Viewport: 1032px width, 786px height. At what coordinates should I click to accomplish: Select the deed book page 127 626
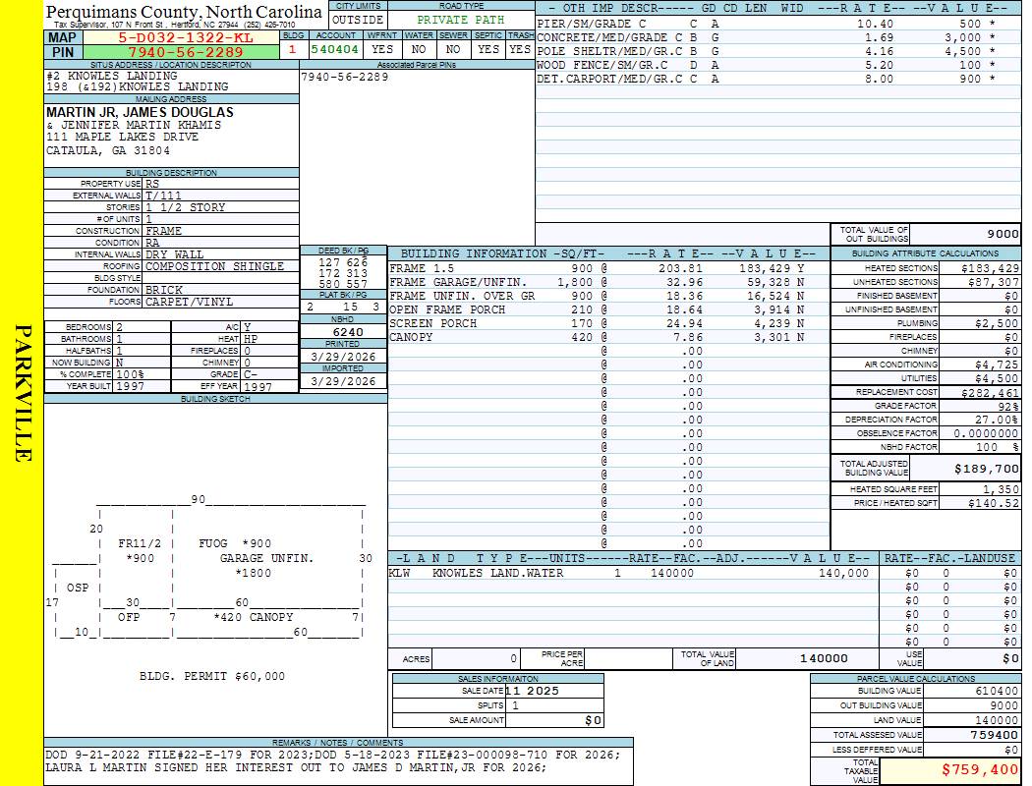pos(343,262)
